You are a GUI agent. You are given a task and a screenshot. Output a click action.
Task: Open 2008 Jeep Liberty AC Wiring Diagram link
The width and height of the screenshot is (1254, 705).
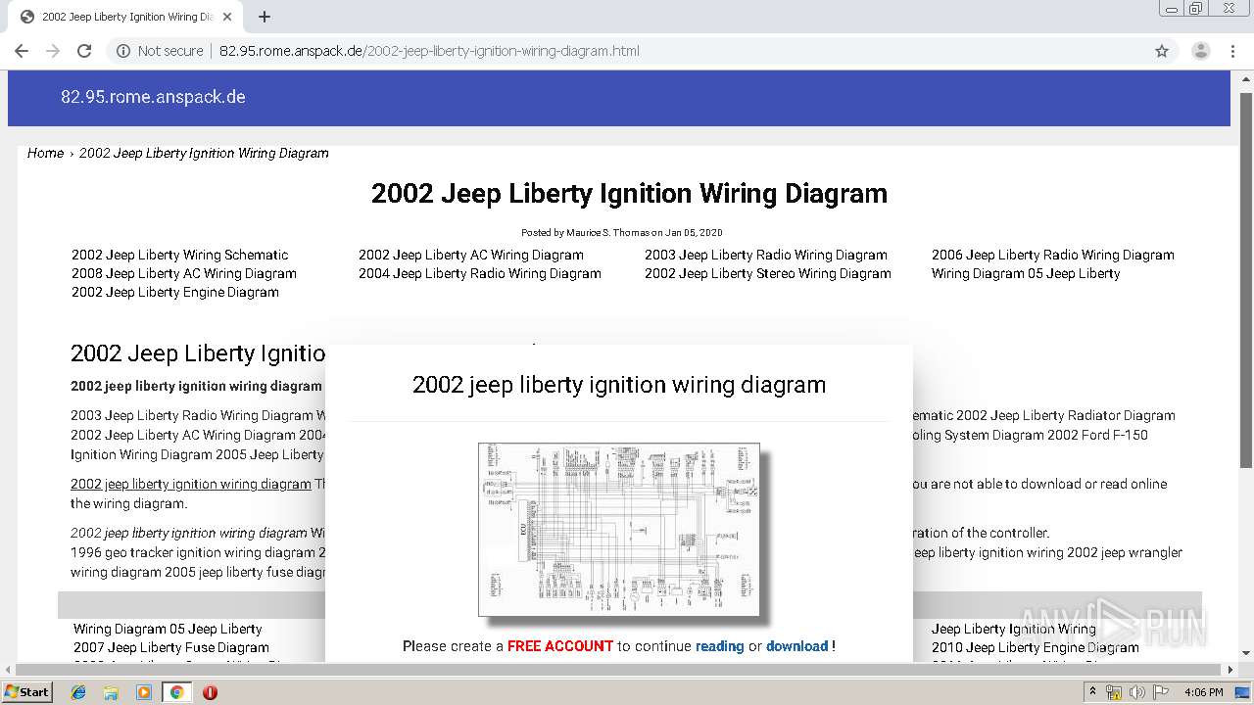coord(184,273)
